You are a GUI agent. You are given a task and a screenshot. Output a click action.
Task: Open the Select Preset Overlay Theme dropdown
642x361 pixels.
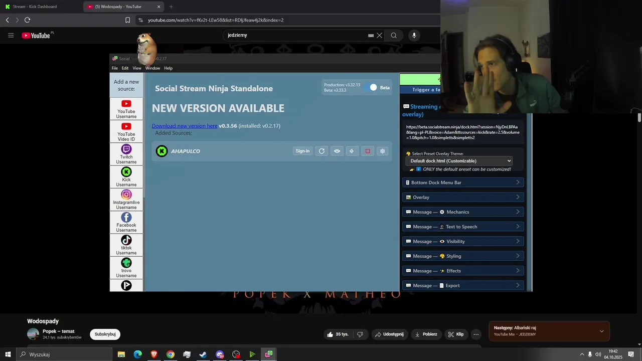coord(459,161)
